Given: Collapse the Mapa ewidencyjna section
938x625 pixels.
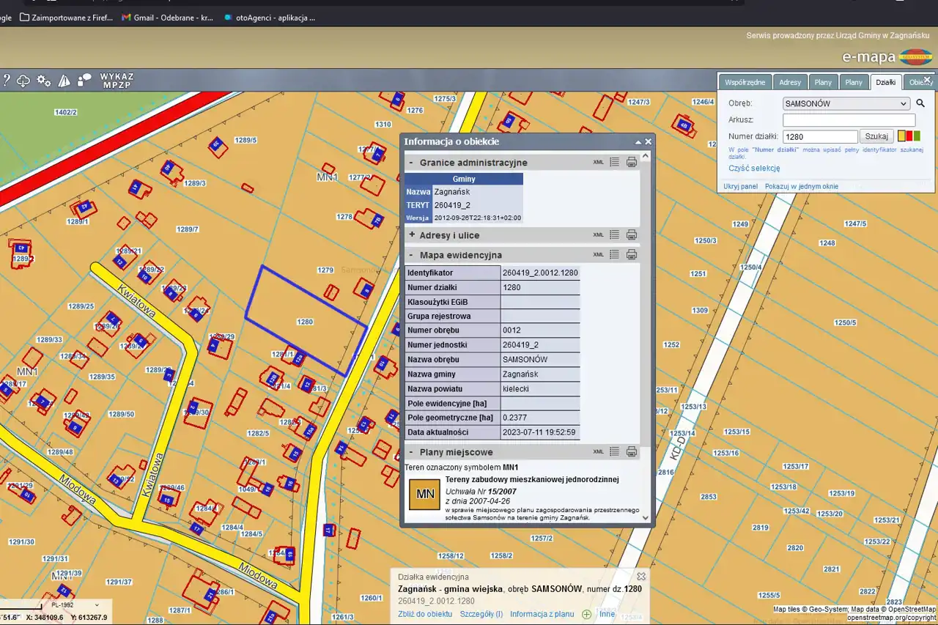Looking at the screenshot, I should click(412, 255).
